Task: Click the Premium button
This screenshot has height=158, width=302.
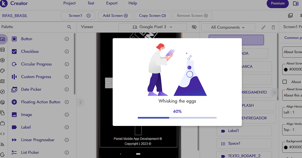Action: click(x=278, y=4)
